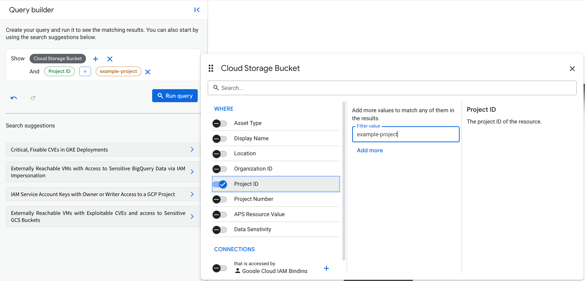This screenshot has height=281, width=585.
Task: Click the undo arrow icon
Action: tap(14, 98)
